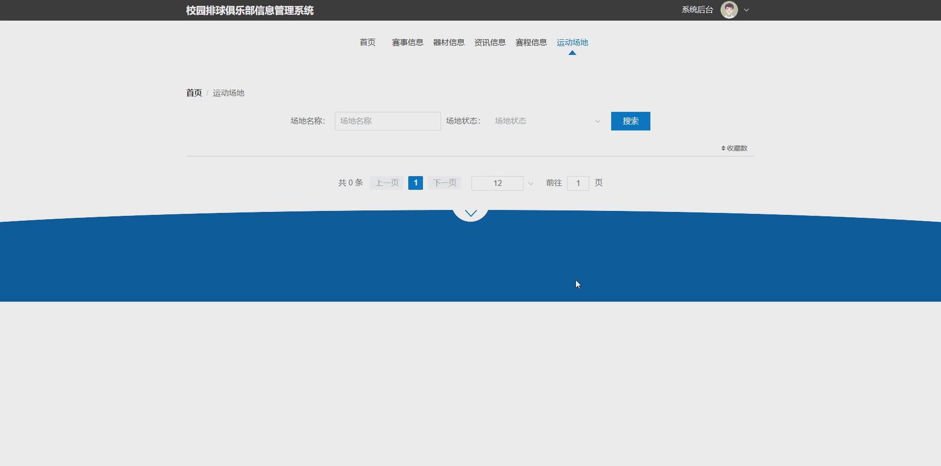Open the 资讯信息 section
Viewport: 941px width, 466px height.
[x=490, y=42]
